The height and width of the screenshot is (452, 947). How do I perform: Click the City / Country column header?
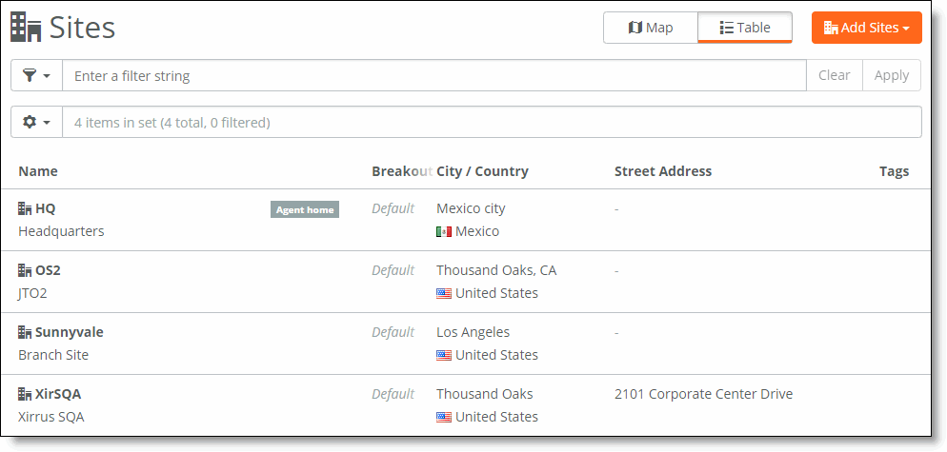click(482, 171)
